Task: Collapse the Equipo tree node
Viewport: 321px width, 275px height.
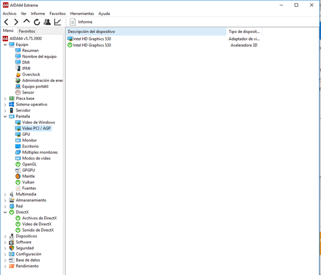Action: [x=5, y=44]
